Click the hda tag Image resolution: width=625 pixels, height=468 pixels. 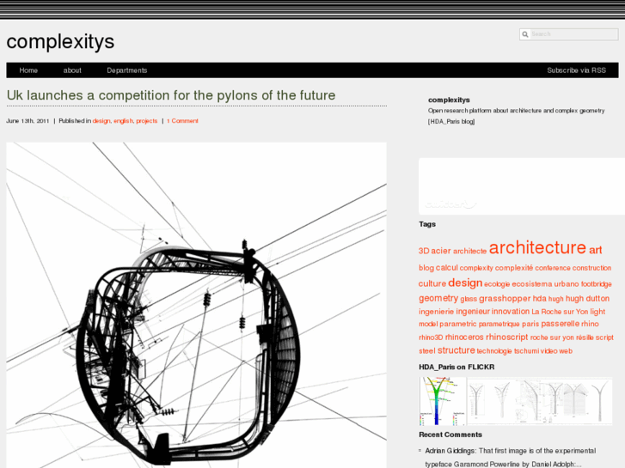[539, 298]
